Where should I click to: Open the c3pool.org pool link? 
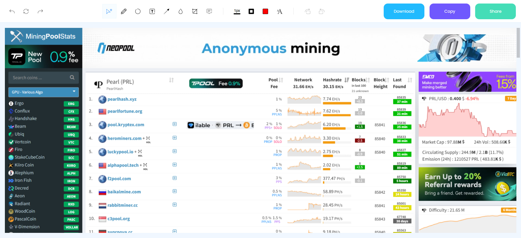(119, 219)
